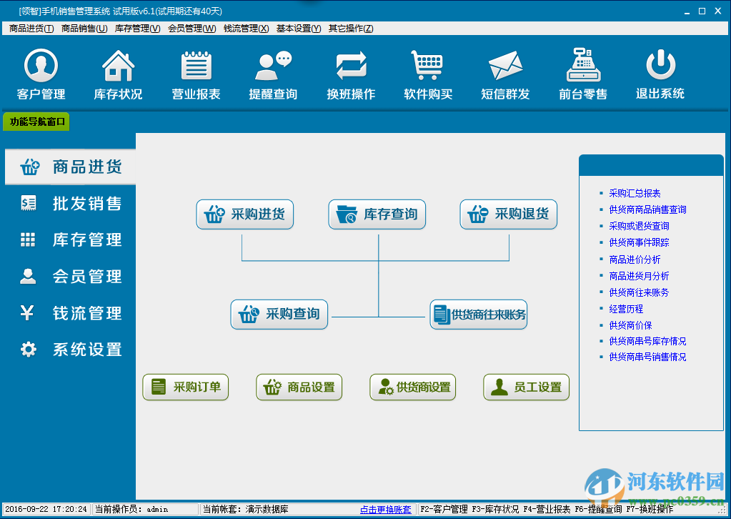The width and height of the screenshot is (731, 519).
Task: Open 换班操作 (Shift Change) icon
Action: [350, 73]
